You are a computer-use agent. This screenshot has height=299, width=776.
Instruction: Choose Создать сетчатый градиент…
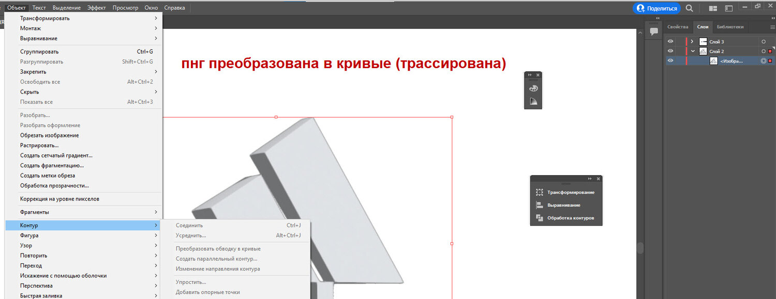[x=83, y=155]
